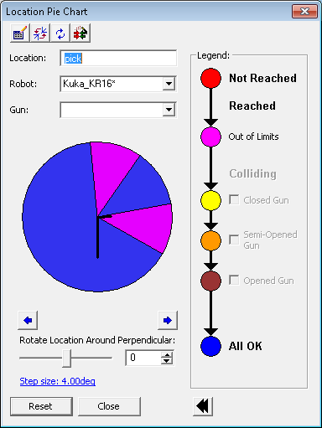Click the blue All OK legend circle
This screenshot has width=322, height=428.
tap(210, 346)
